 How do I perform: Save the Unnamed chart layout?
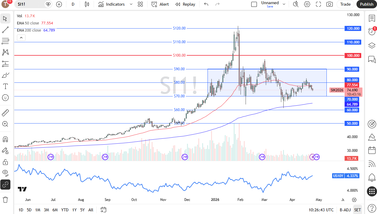click(270, 4)
